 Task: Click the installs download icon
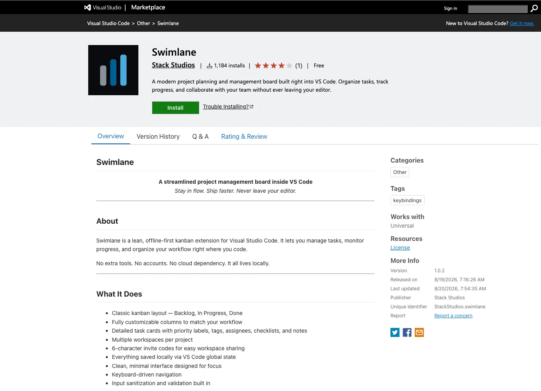[210, 65]
